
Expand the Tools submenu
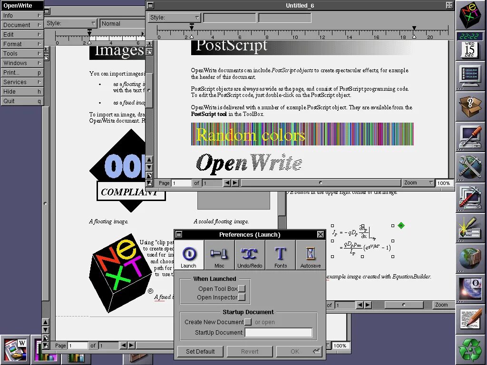pos(22,53)
